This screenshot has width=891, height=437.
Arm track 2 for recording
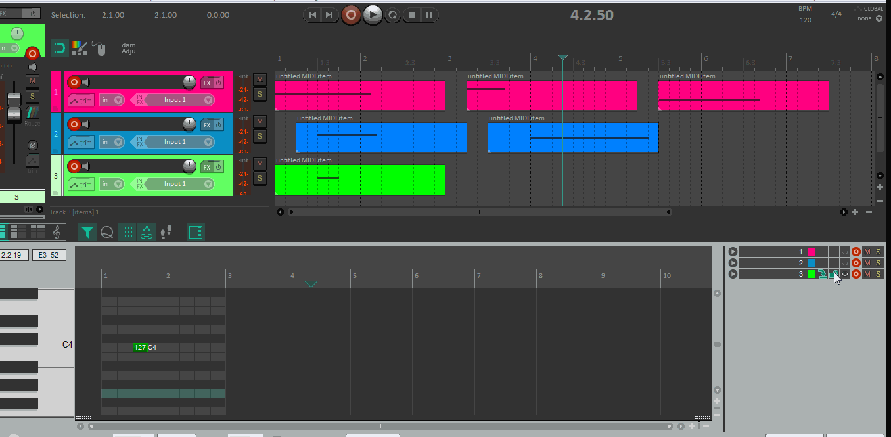point(74,124)
